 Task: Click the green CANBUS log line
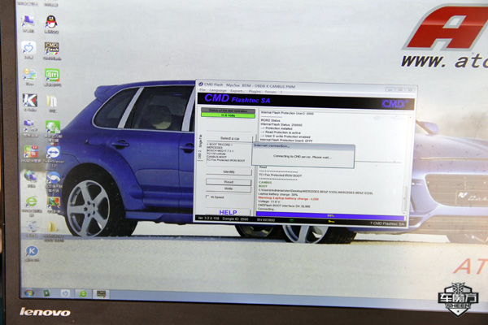tap(265, 183)
